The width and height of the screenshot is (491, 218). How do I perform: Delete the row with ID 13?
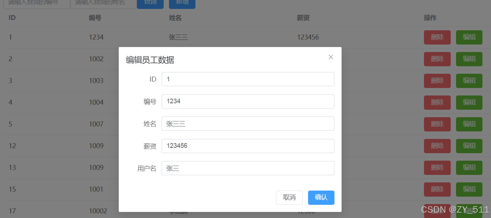coord(437,168)
